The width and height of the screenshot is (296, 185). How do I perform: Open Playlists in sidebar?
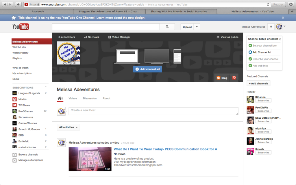[x=17, y=58]
